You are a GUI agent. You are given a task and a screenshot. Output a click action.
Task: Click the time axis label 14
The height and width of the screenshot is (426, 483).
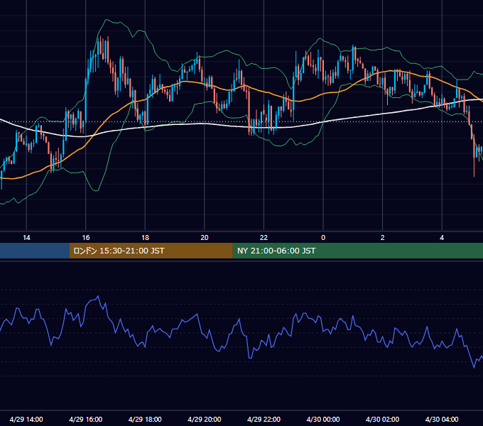click(26, 238)
